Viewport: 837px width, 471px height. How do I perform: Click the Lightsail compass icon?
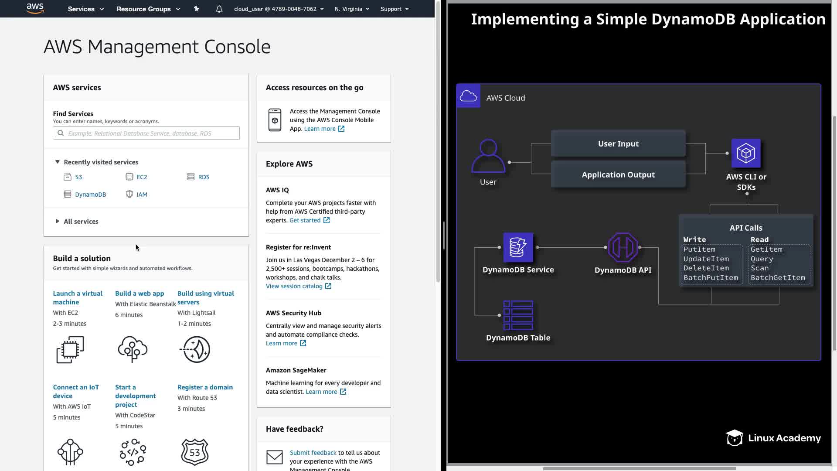[195, 349]
